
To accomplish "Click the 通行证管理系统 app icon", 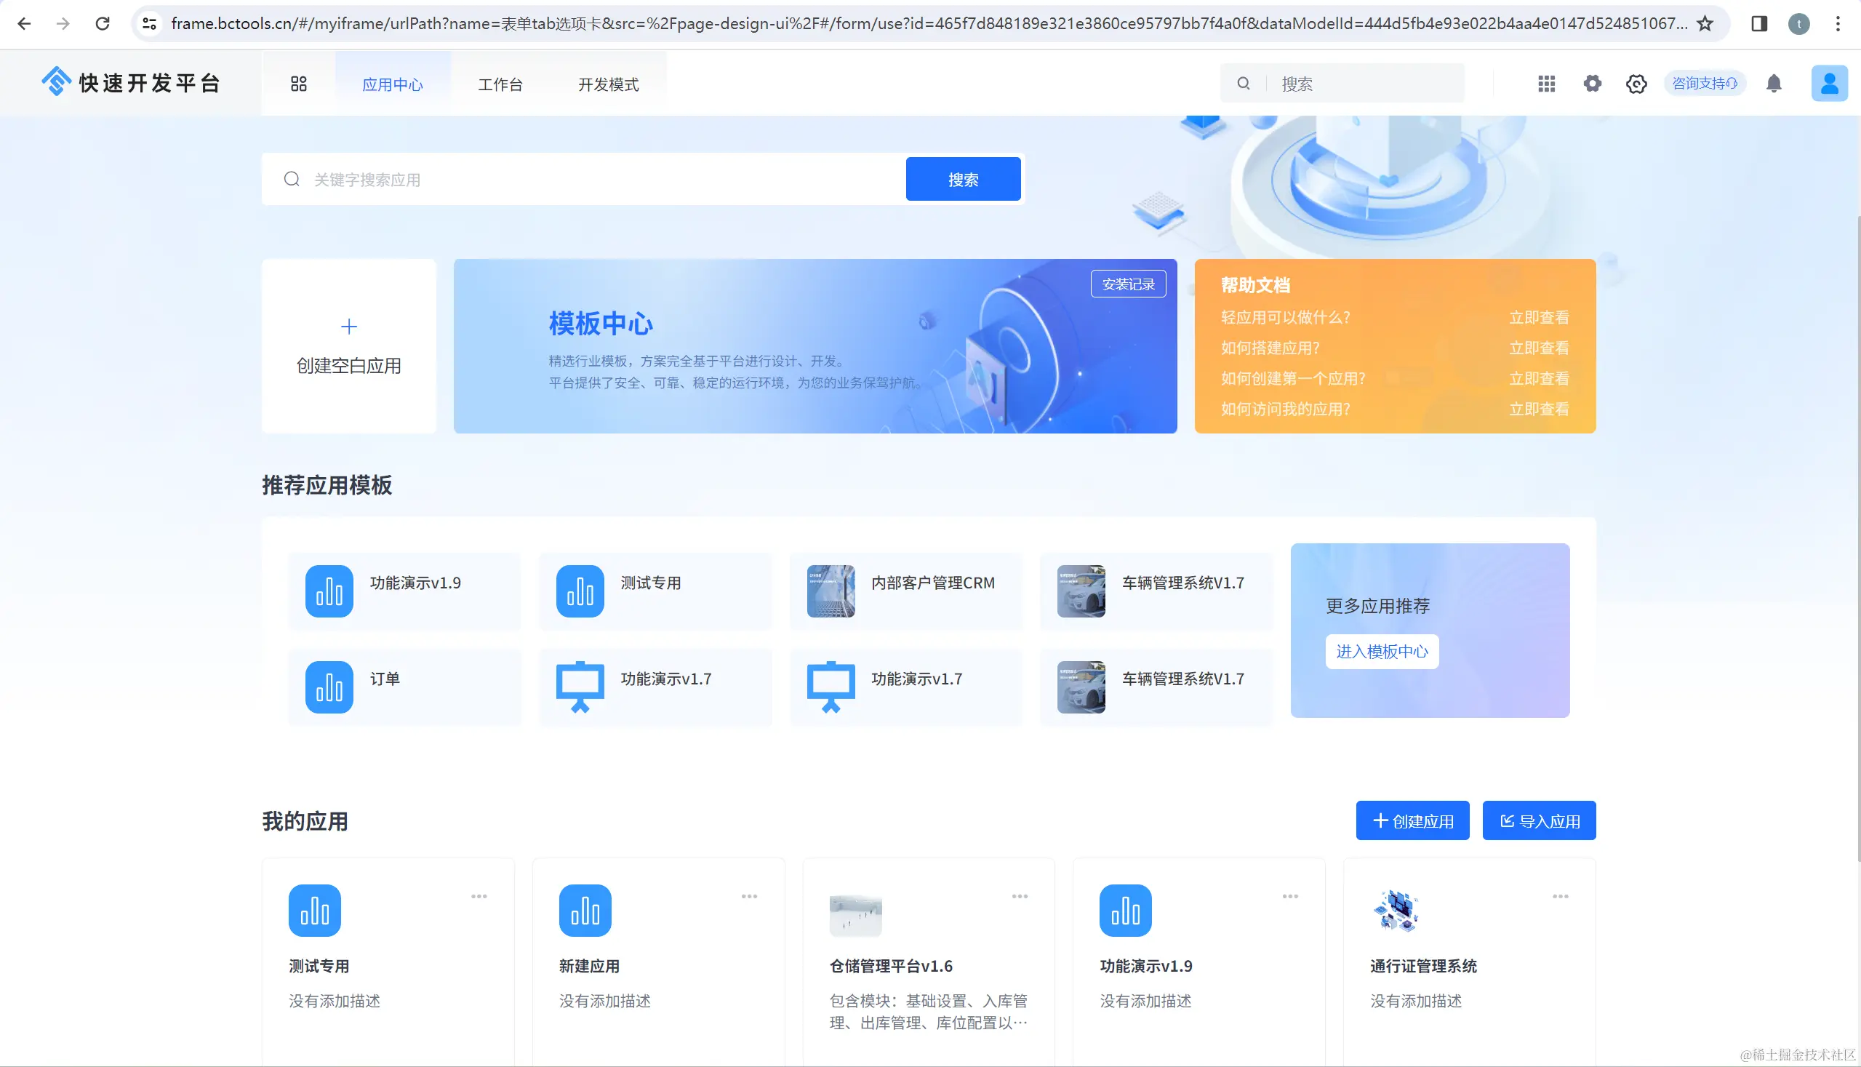I will pos(1396,910).
